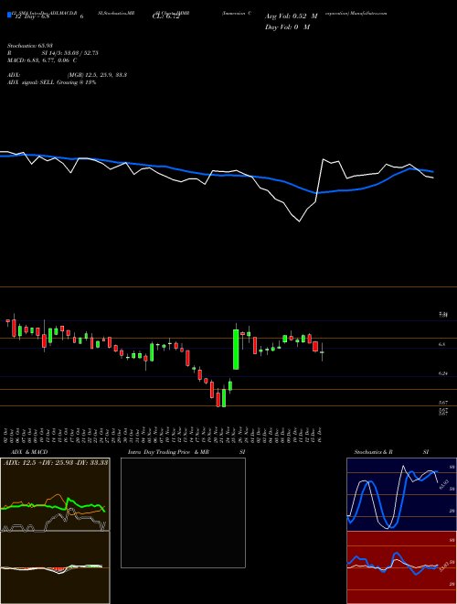Click the blue 12 Day SMA legend square
The image size is (457, 604).
point(9,16)
